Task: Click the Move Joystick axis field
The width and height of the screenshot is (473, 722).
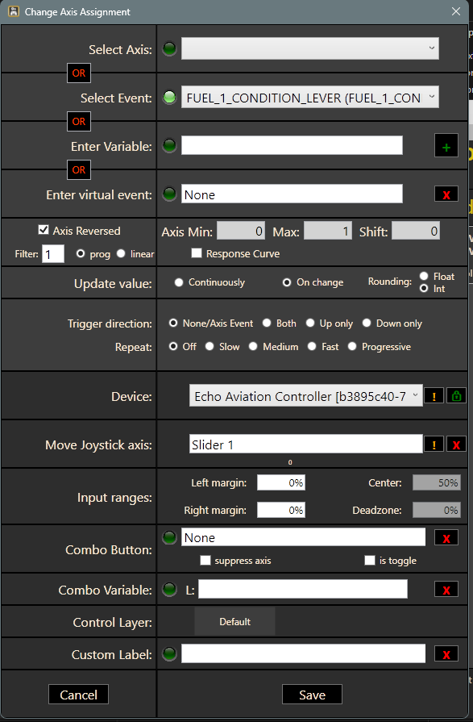Action: (x=306, y=444)
